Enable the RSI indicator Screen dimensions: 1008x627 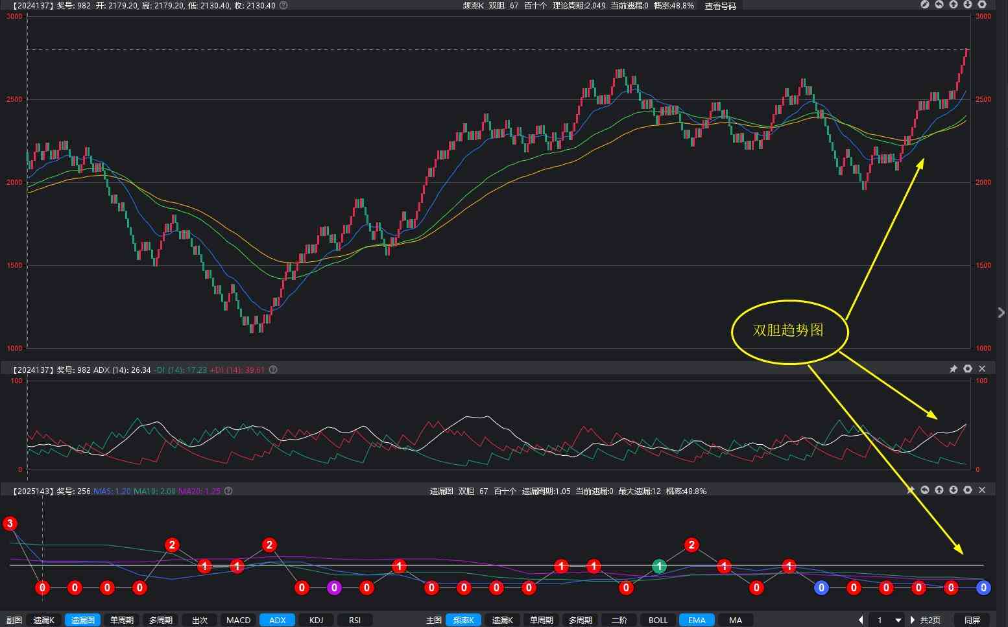(355, 621)
